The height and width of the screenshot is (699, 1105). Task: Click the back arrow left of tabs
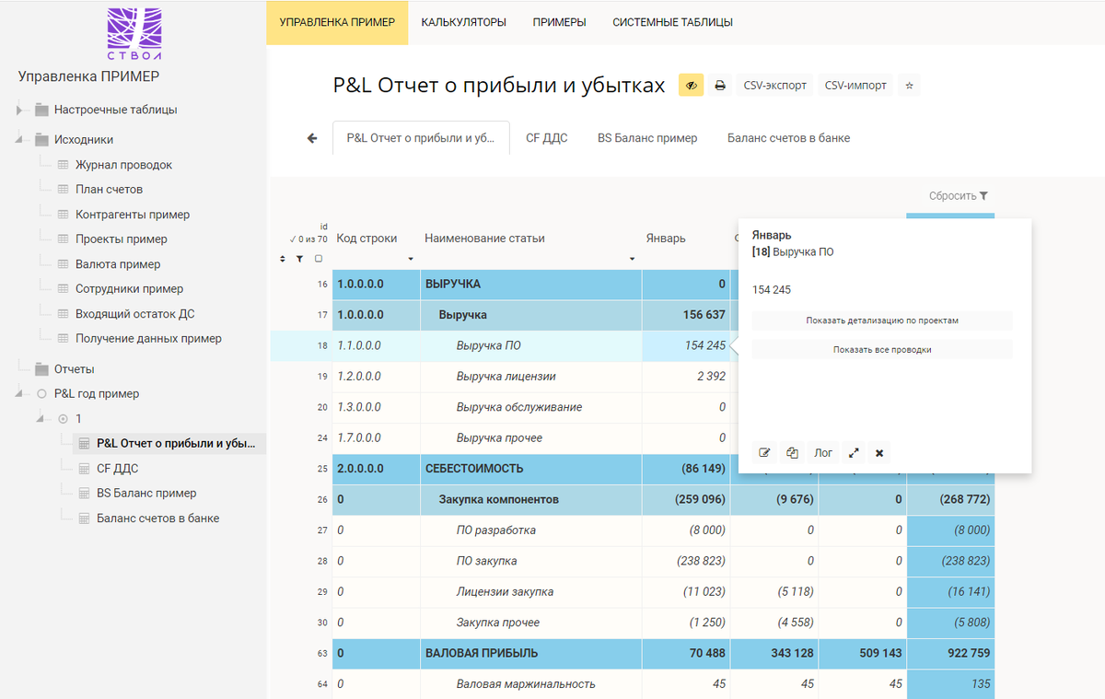[312, 138]
